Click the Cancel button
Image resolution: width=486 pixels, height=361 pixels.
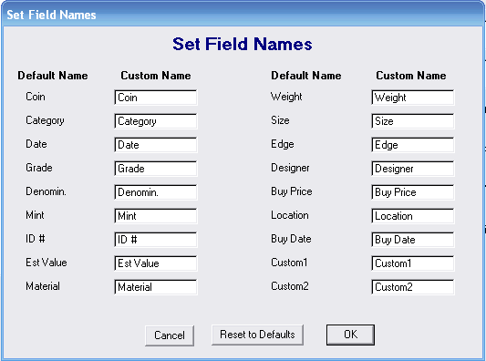(170, 335)
